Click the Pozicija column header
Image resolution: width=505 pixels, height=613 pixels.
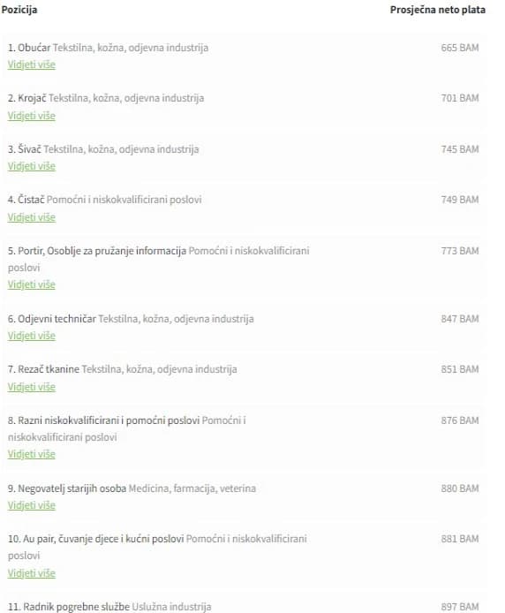pos(19,10)
